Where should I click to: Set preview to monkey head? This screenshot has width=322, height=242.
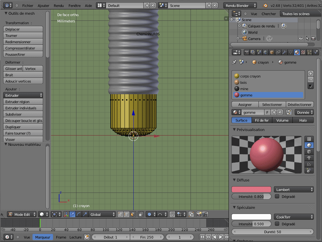[x=309, y=158]
